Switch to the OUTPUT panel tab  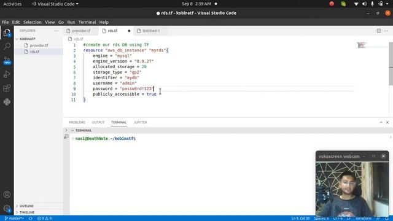point(98,122)
